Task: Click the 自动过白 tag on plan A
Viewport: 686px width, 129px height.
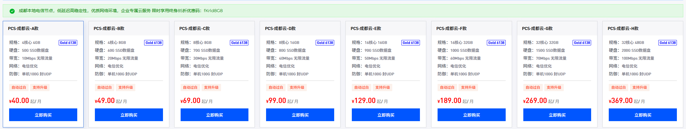Action: point(19,88)
